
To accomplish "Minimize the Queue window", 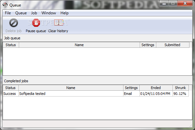I will 164,3.
